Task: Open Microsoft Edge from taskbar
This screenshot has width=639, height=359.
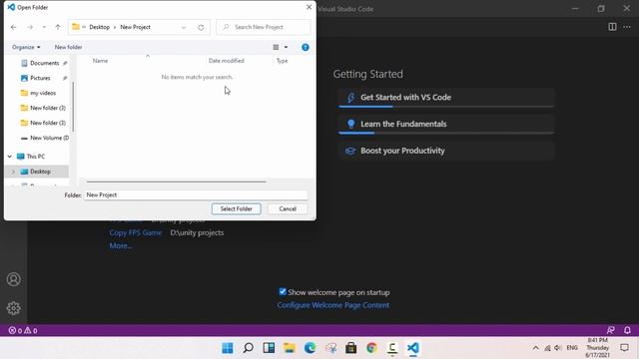Action: pyautogui.click(x=311, y=348)
